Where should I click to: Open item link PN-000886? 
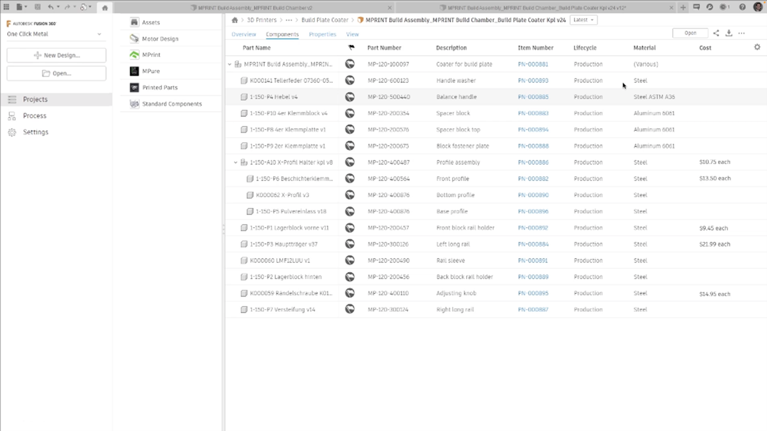point(533,162)
